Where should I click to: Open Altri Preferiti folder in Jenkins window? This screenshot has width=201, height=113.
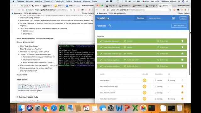[183, 13]
